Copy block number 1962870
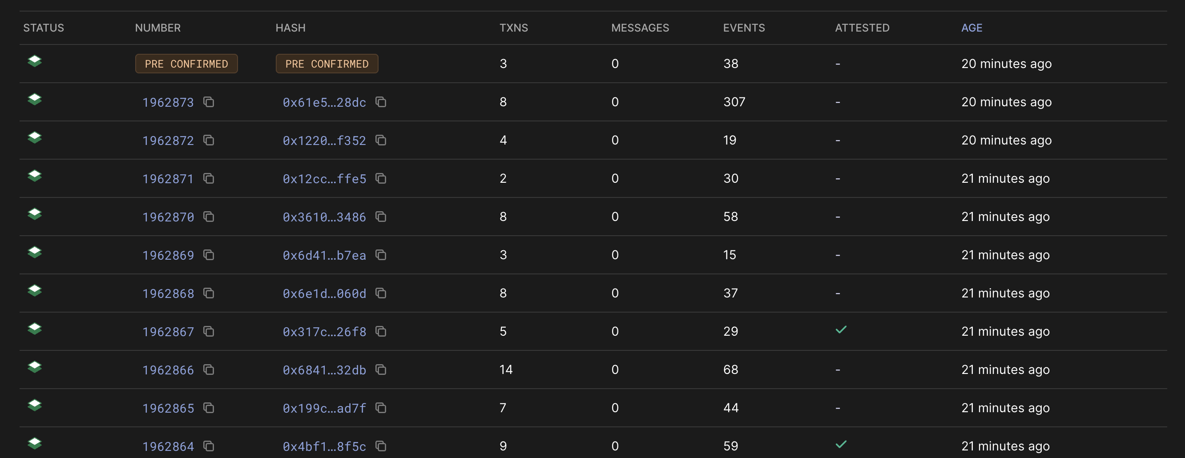The height and width of the screenshot is (458, 1185). [209, 217]
